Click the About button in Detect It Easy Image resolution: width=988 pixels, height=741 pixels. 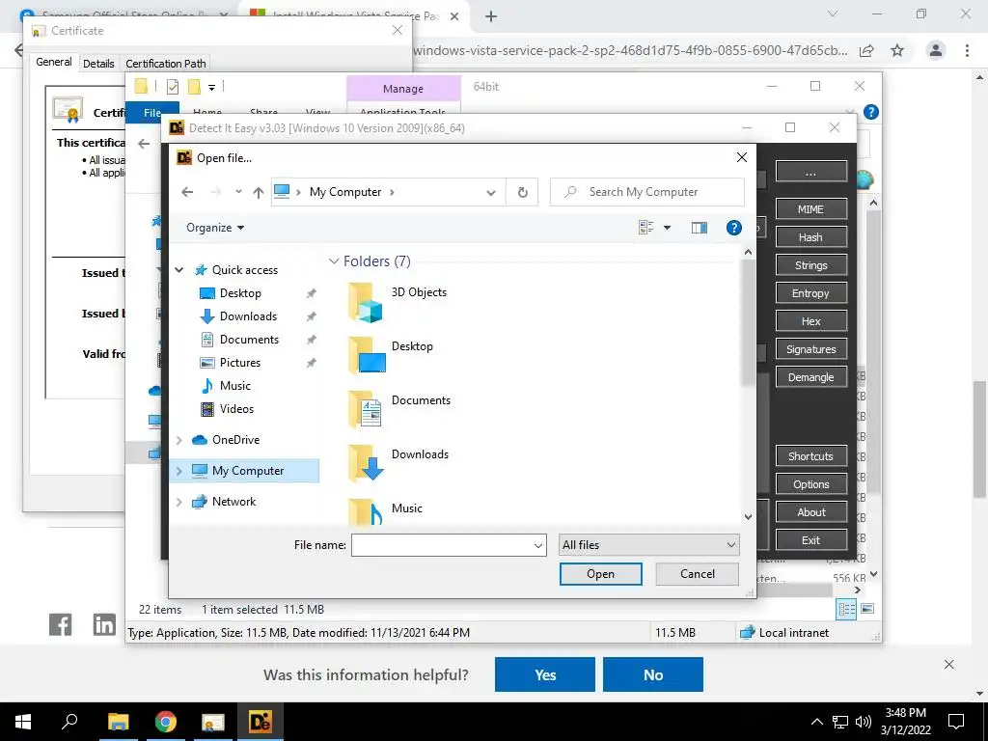click(810, 512)
